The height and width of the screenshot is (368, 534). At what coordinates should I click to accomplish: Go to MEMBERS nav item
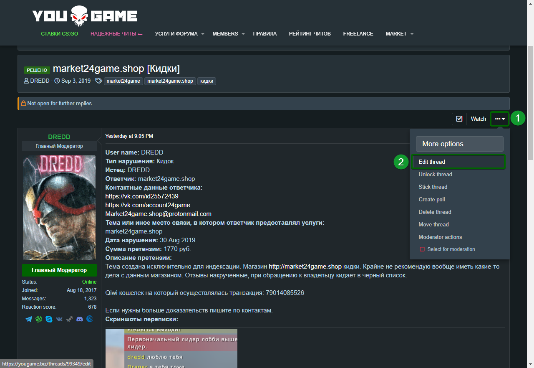point(225,34)
